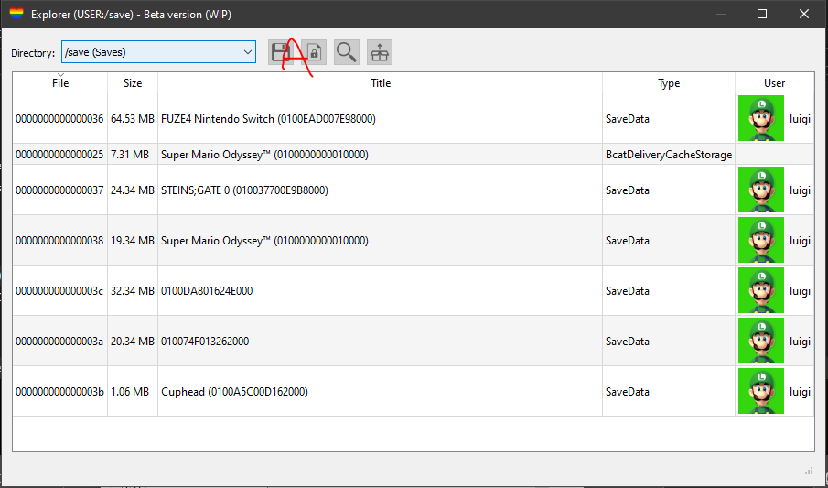Click the floppy disk save toolbar icon
The width and height of the screenshot is (828, 488).
(280, 52)
